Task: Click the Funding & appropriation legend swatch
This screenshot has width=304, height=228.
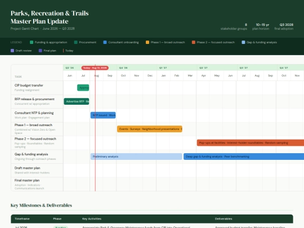Action: pyautogui.click(x=32, y=42)
